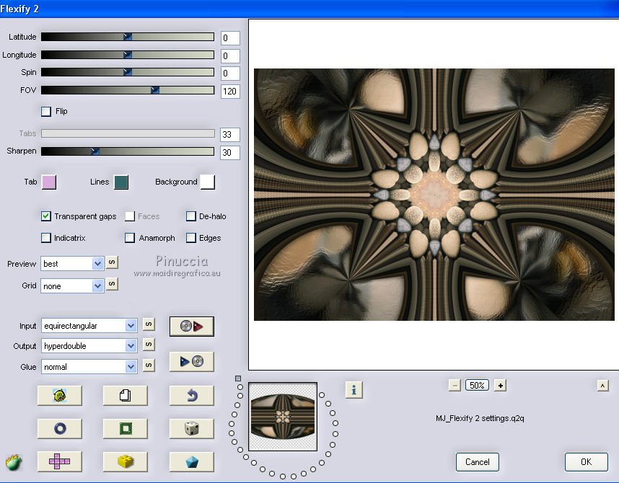Click the blue undo arrow button

pos(191,395)
